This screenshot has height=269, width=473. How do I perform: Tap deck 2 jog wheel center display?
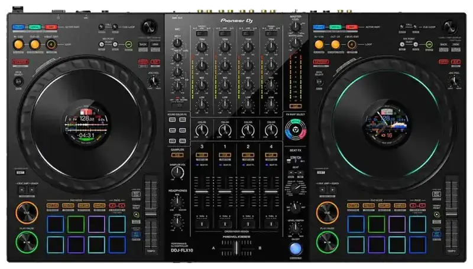click(387, 124)
